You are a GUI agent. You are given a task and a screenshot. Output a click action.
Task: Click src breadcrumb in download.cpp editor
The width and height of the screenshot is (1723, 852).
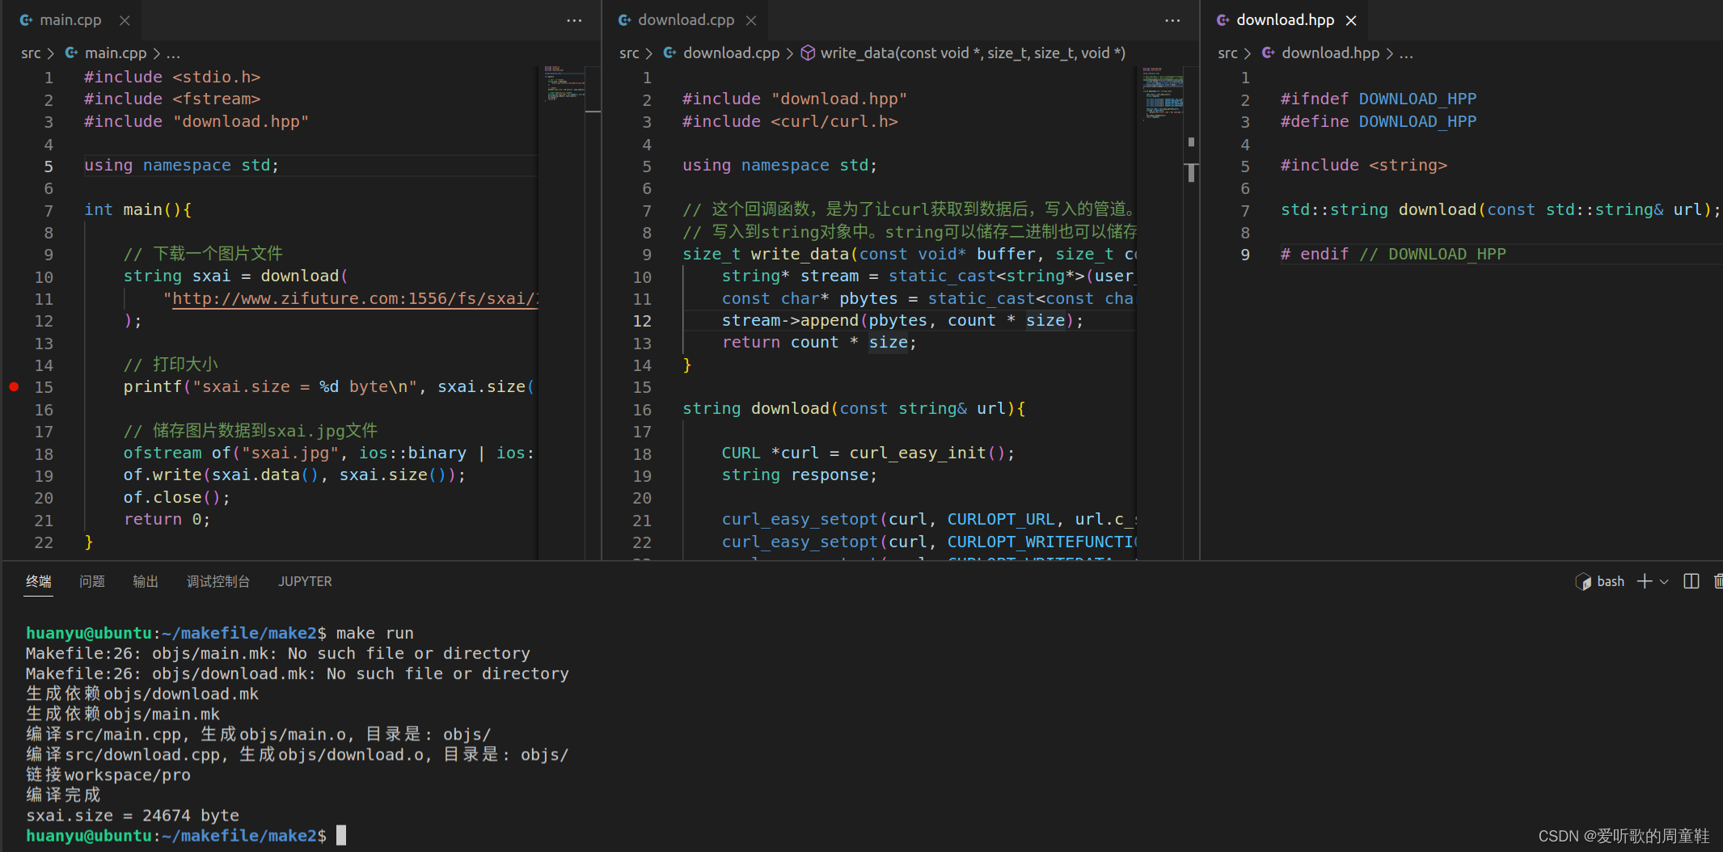coord(629,53)
